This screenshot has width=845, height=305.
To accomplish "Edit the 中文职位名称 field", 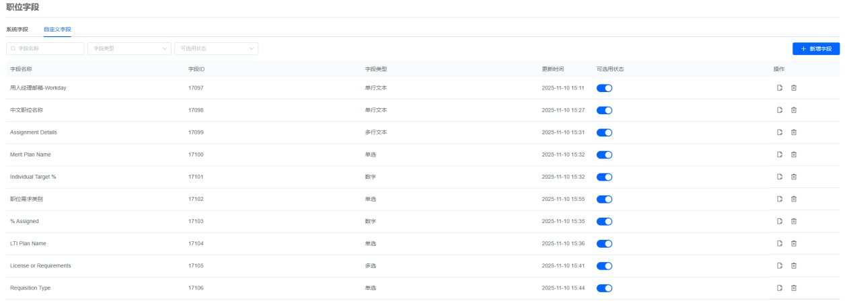I will pos(780,110).
